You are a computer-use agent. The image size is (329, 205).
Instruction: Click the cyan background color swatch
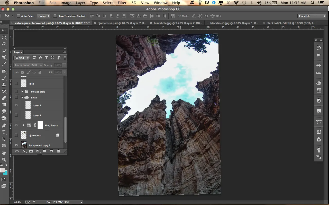pos(6,173)
